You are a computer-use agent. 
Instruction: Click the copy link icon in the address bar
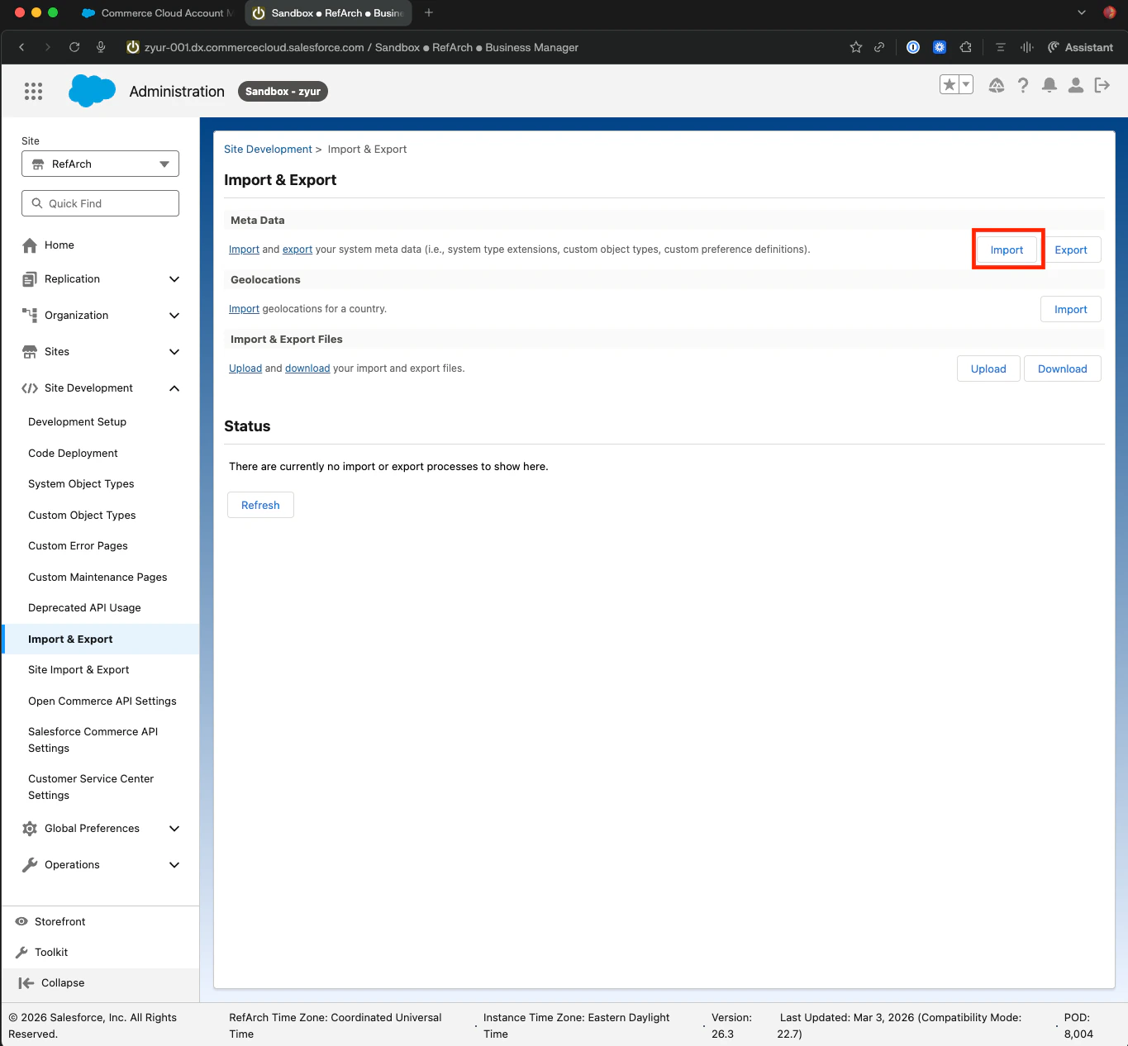(879, 47)
